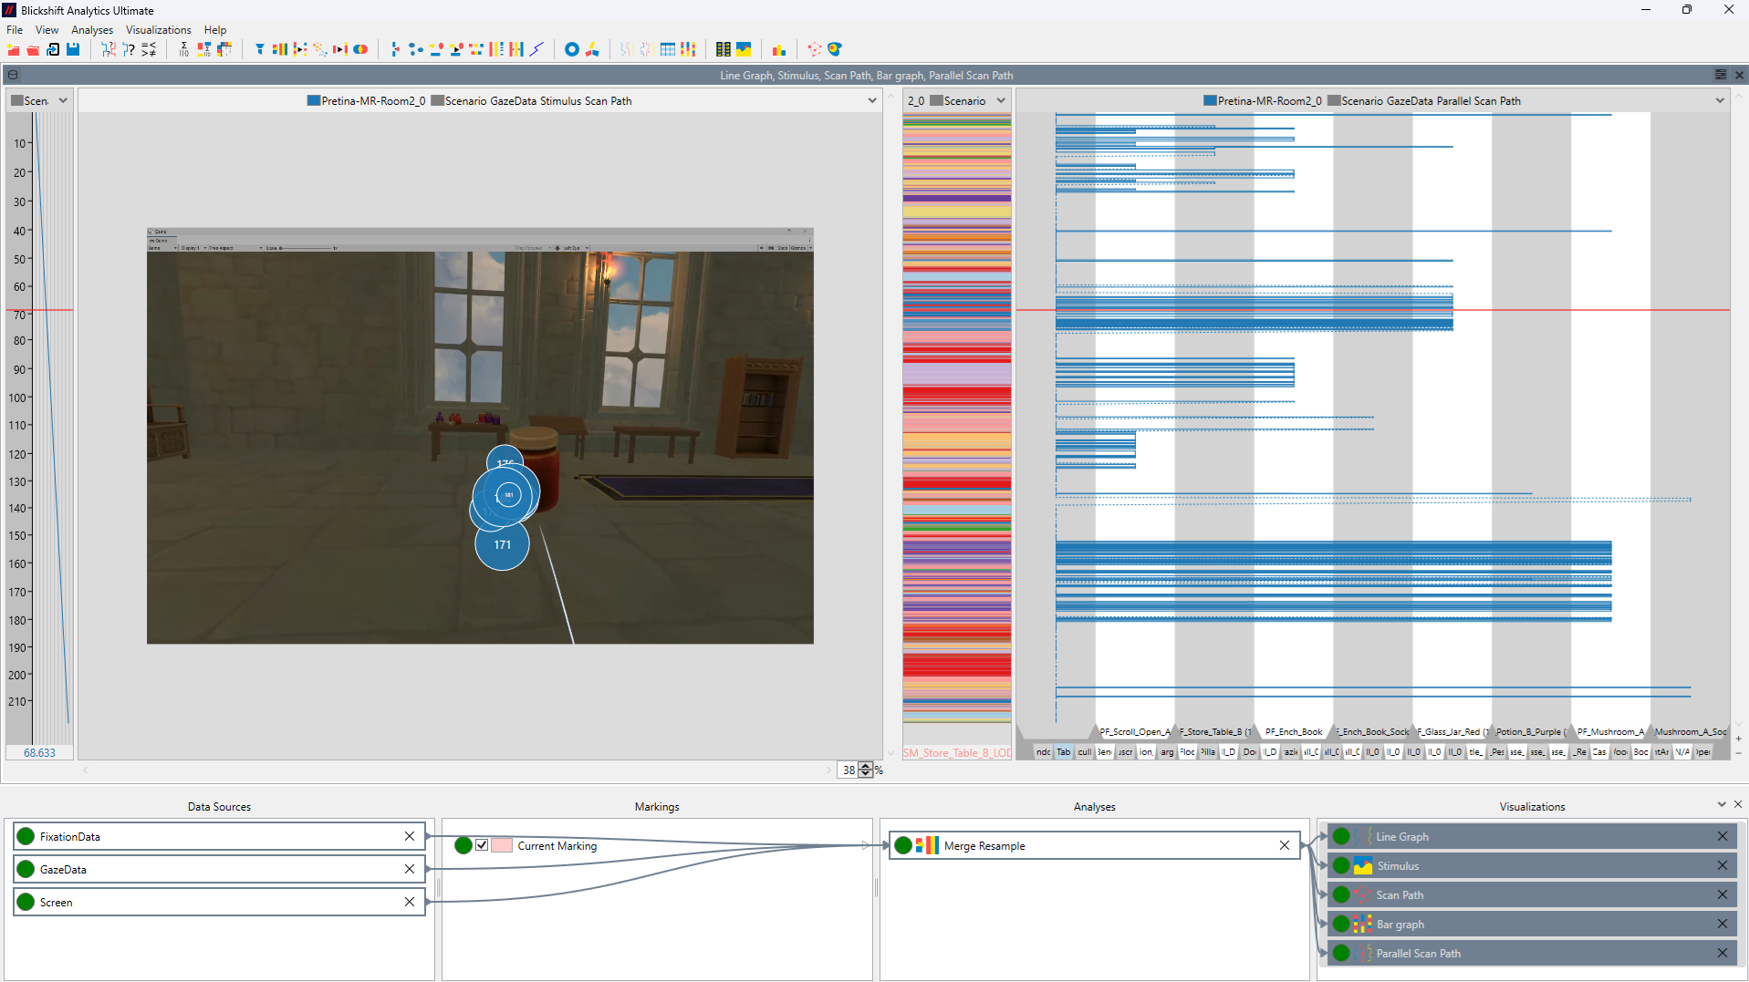Click the Merge Resample analysis icon
The height and width of the screenshot is (982, 1749).
tap(927, 846)
